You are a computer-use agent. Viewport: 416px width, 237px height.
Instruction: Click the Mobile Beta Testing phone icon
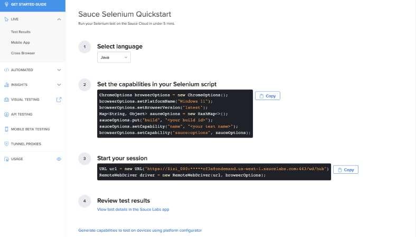(6, 129)
